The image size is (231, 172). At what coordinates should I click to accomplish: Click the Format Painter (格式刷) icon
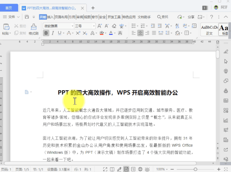pos(34,27)
